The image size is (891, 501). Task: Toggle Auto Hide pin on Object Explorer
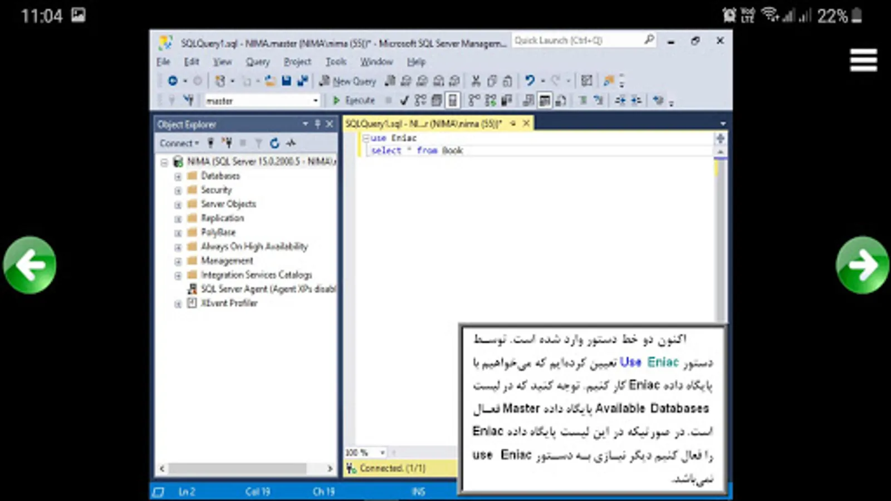[x=317, y=124]
